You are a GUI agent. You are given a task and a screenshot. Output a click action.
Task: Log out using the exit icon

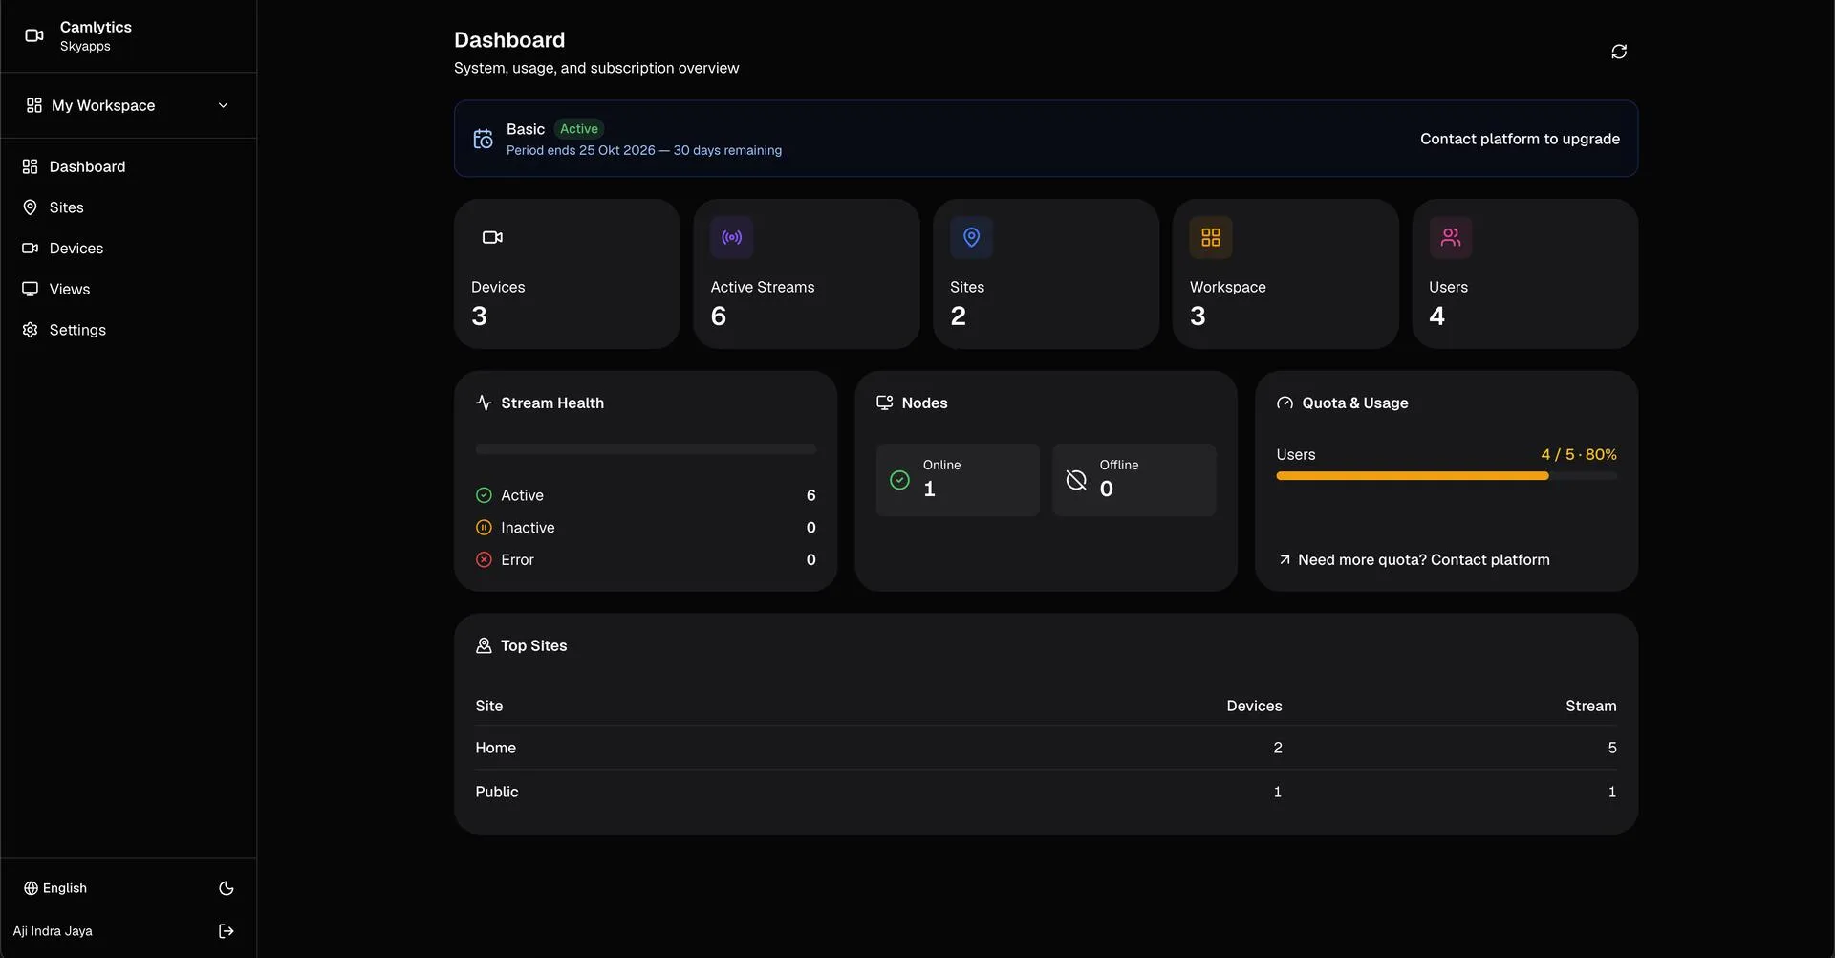click(x=227, y=931)
